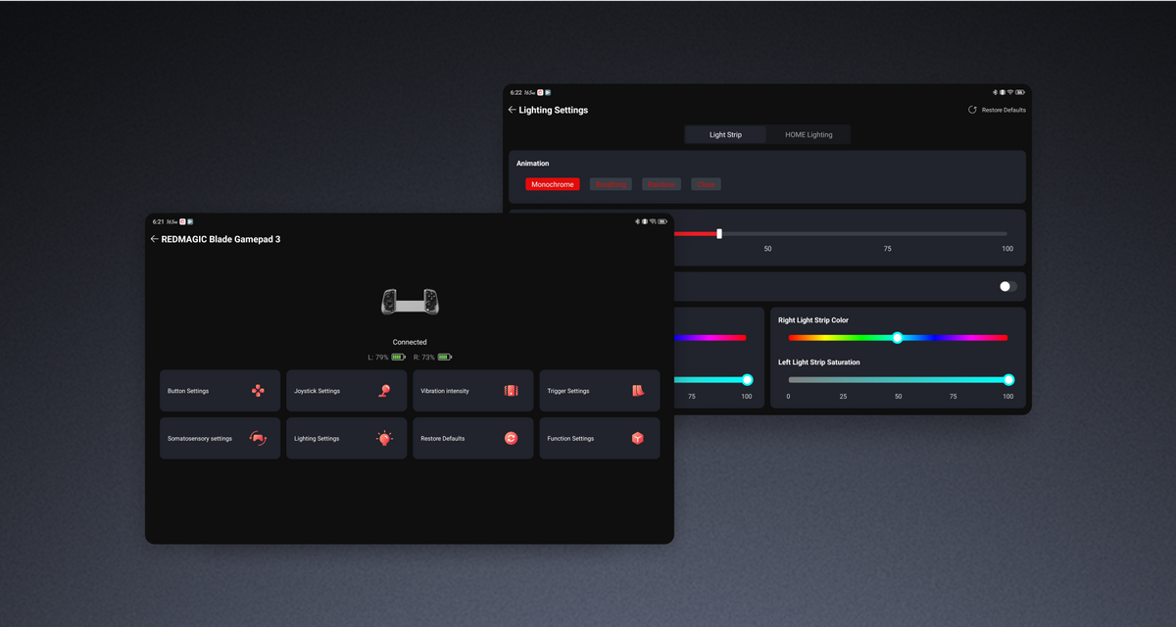Image resolution: width=1176 pixels, height=627 pixels.
Task: Select the Breathing animation option
Action: click(x=611, y=184)
